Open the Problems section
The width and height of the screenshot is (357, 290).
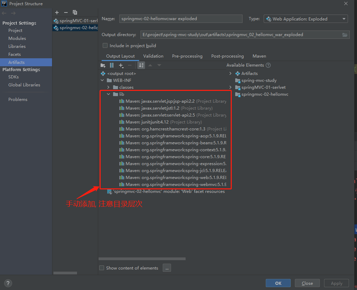18,100
